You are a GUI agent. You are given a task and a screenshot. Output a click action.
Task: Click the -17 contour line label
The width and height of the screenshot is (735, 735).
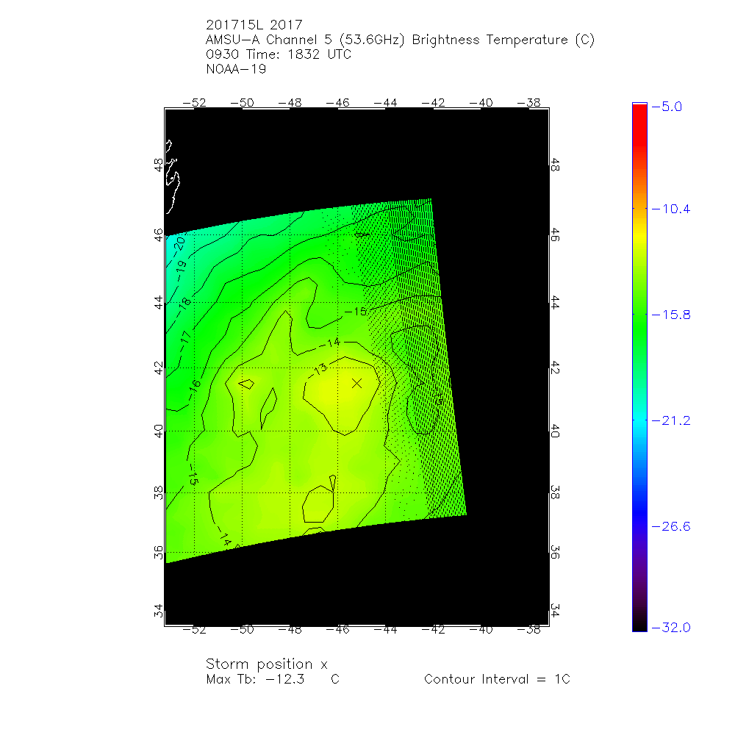coord(185,339)
